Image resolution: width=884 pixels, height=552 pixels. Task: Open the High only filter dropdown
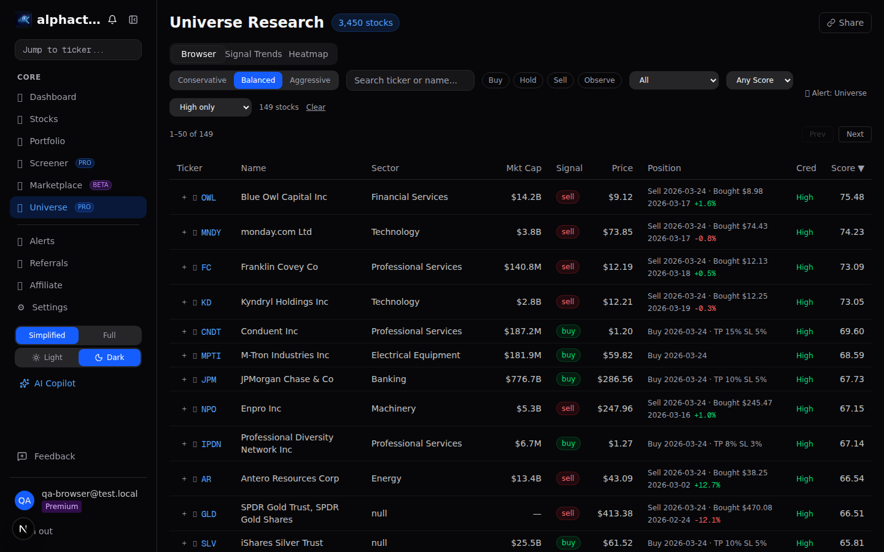tap(210, 107)
